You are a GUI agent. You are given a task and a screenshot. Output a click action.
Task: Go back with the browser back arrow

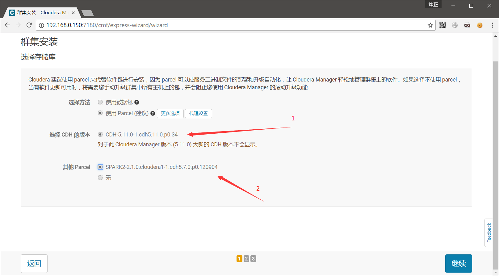click(7, 25)
